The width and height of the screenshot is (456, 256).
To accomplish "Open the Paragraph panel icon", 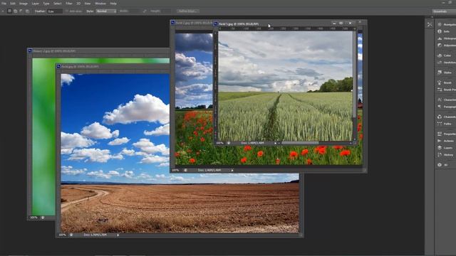I will point(440,107).
